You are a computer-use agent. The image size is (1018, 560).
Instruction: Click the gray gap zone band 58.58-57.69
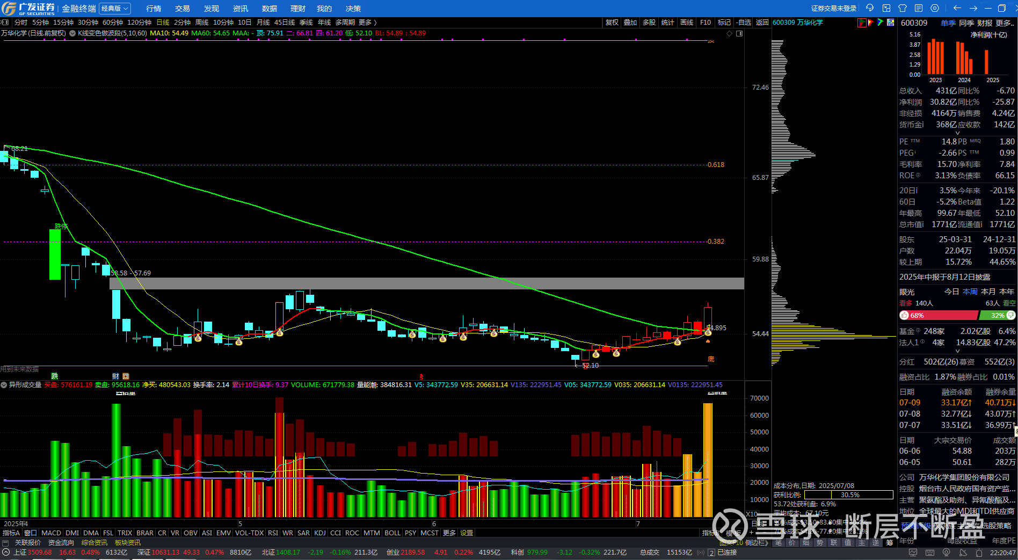[x=427, y=283]
